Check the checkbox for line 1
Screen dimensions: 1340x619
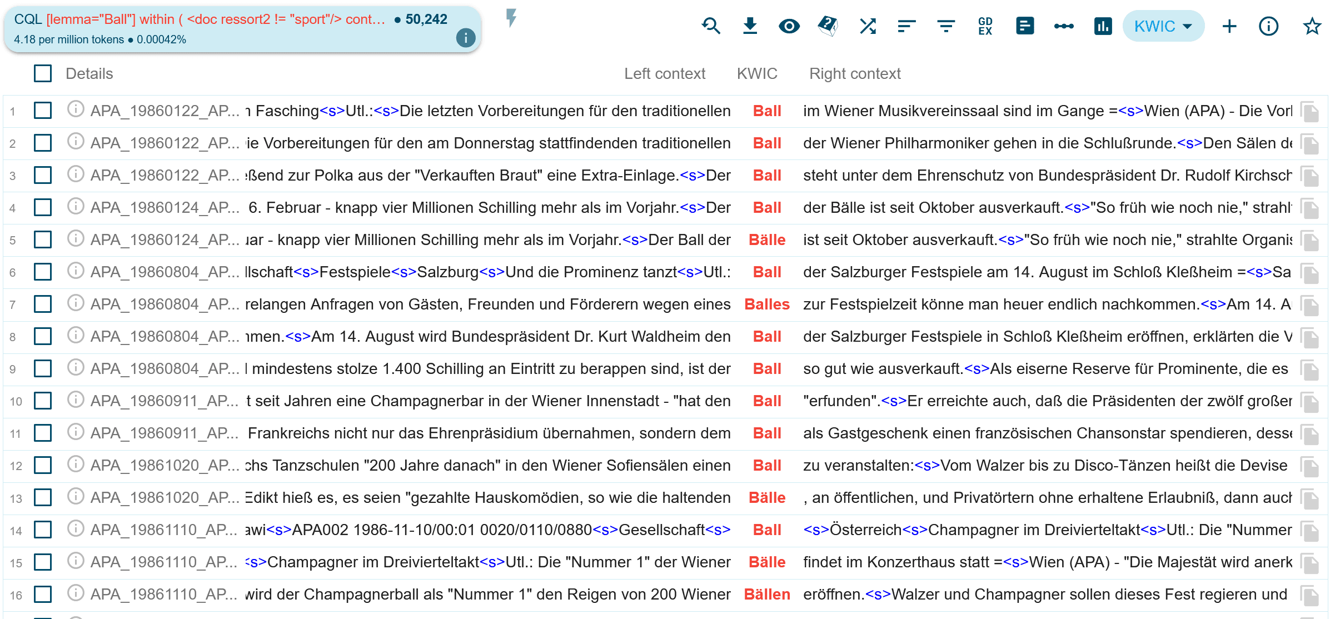[x=43, y=111]
